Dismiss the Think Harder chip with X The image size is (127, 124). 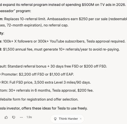pyautogui.click(x=81, y=119)
